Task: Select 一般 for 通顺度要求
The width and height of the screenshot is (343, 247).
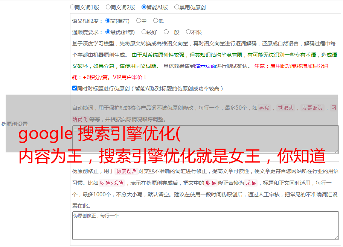Action: [x=166, y=32]
